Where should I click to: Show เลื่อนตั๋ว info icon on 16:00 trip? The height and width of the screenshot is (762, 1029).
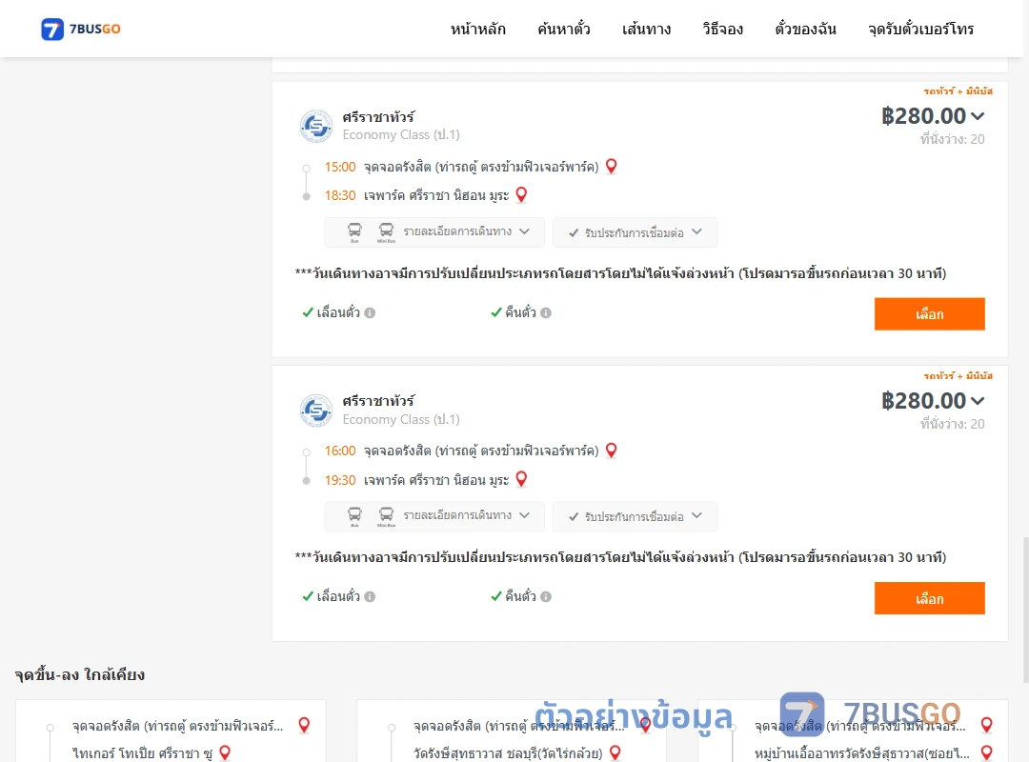(x=370, y=596)
